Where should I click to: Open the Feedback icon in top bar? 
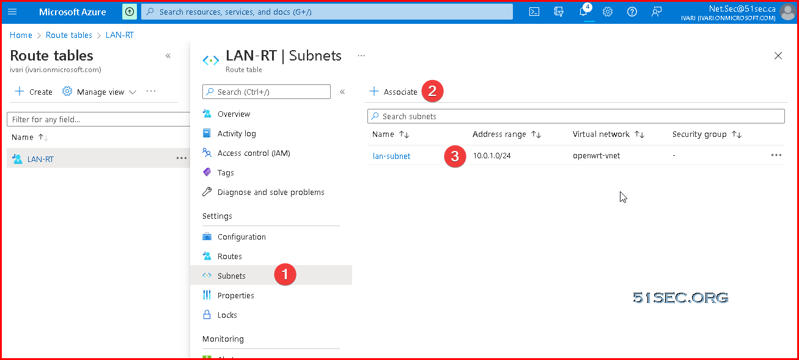click(657, 12)
